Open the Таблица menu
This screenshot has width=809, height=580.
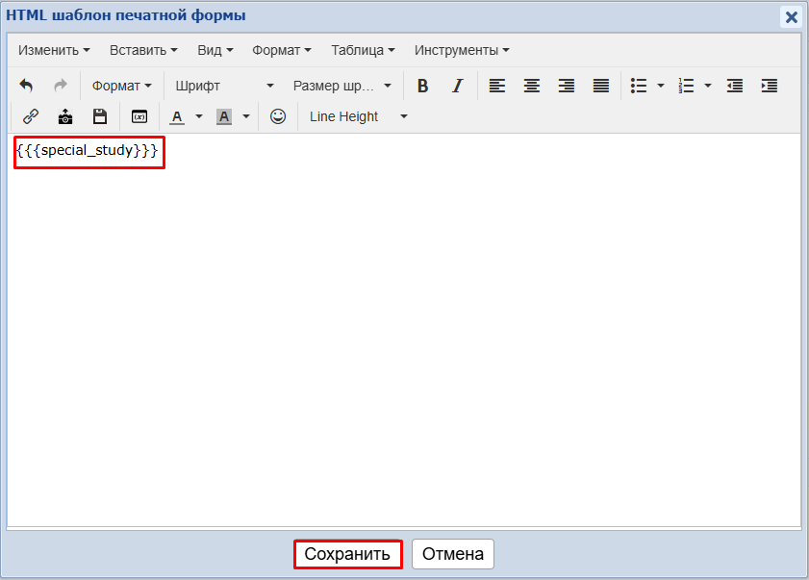[363, 50]
